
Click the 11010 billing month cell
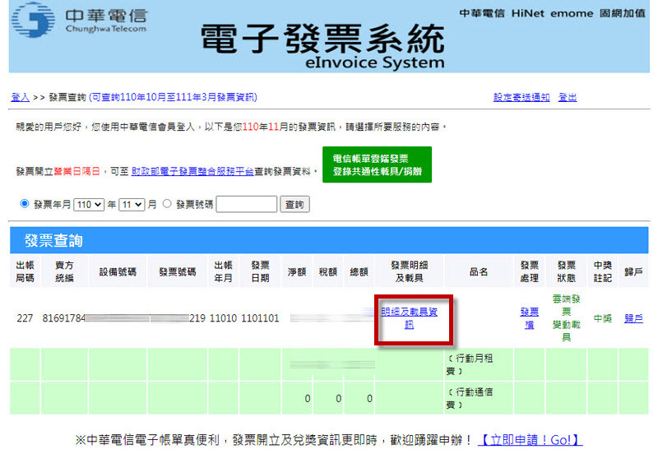pos(223,318)
